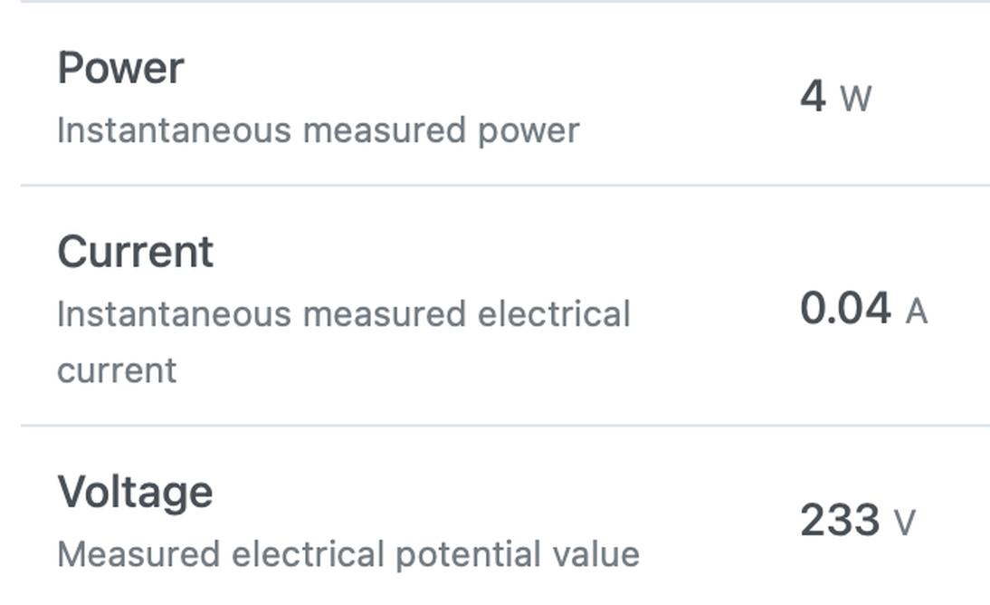
Task: Click the word 'Measured' starting Voltage description
Action: (138, 554)
